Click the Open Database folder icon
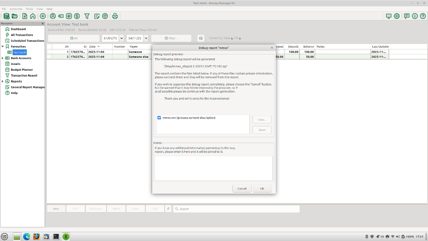Screen dimensions: 428x241 [x=15, y=16]
